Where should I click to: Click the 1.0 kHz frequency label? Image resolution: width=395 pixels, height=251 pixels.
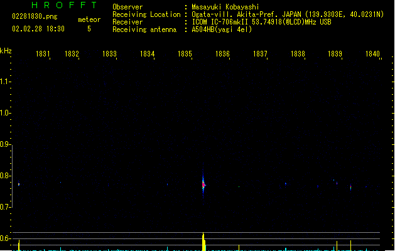(x=5, y=113)
